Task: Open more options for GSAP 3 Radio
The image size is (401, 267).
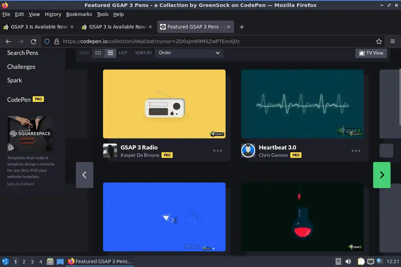Action: 218,151
